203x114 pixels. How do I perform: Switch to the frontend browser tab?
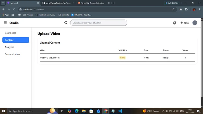23,3
